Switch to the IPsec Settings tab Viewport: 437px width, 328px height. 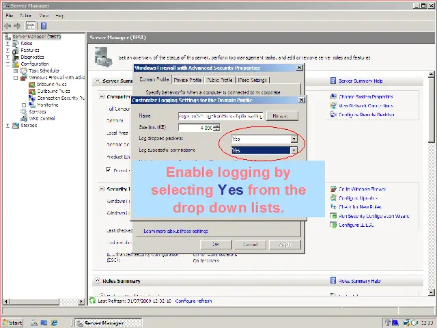click(x=253, y=80)
